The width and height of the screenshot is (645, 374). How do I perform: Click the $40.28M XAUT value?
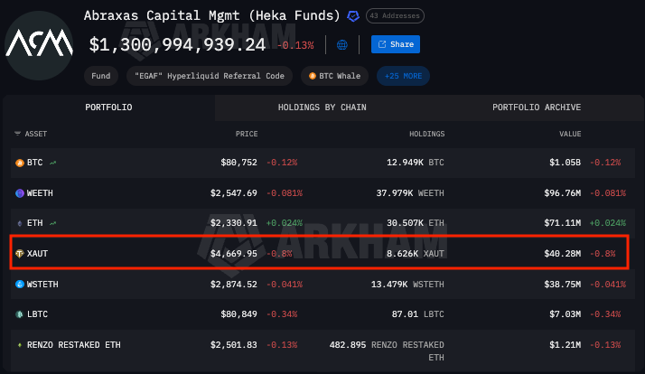coord(562,254)
